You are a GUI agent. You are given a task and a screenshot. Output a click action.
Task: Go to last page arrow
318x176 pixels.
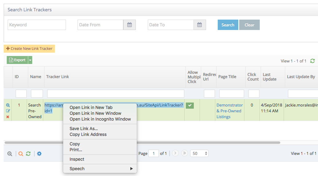tap(184, 153)
